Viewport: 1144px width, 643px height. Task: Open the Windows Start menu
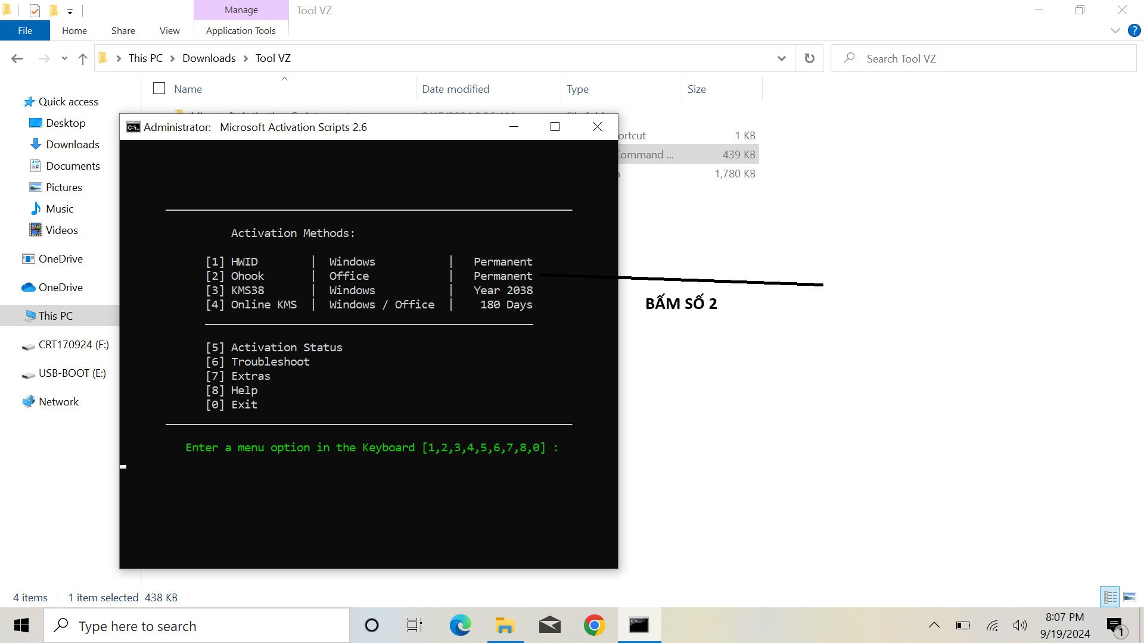pyautogui.click(x=21, y=625)
